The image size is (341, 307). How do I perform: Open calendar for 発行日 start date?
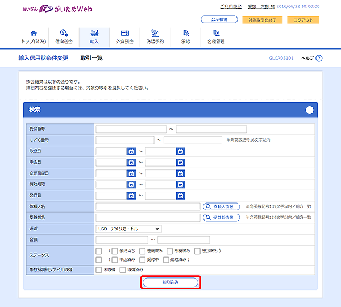coord(131,196)
